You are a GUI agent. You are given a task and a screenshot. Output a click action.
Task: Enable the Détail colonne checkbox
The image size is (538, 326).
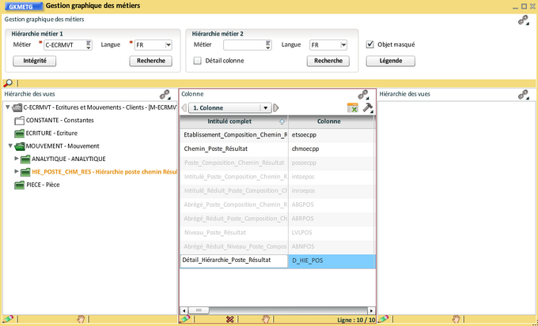point(197,60)
